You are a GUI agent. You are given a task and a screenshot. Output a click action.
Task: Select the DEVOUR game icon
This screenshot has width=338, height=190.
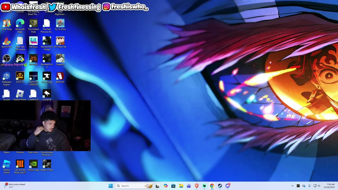coord(33,60)
